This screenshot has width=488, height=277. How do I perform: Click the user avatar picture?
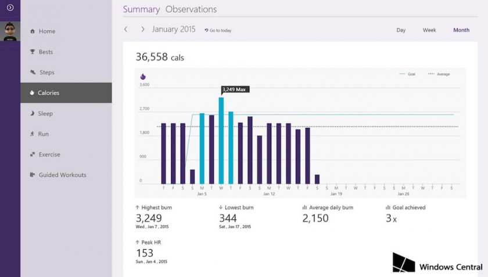click(x=10, y=31)
